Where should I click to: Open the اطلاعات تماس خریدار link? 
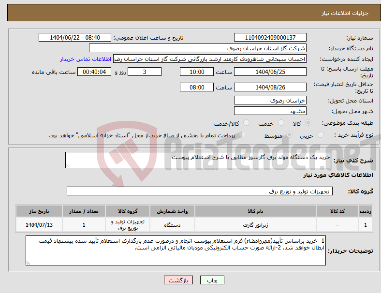tap(86, 59)
